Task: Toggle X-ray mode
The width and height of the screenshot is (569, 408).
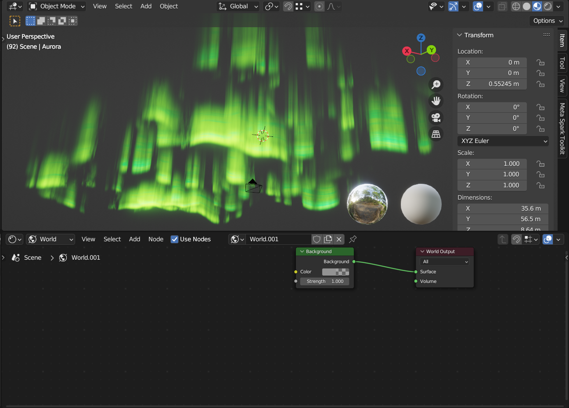Action: click(502, 6)
